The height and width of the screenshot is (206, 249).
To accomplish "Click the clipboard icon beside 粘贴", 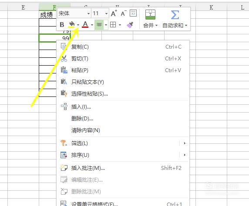I will 64,70.
